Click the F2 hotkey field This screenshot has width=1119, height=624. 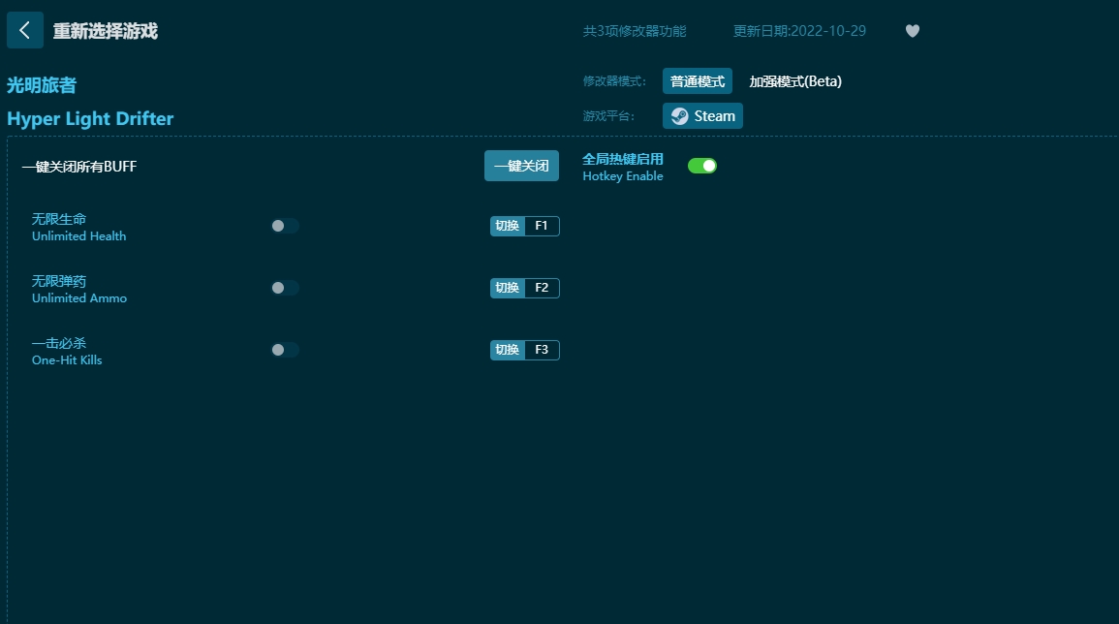(542, 288)
